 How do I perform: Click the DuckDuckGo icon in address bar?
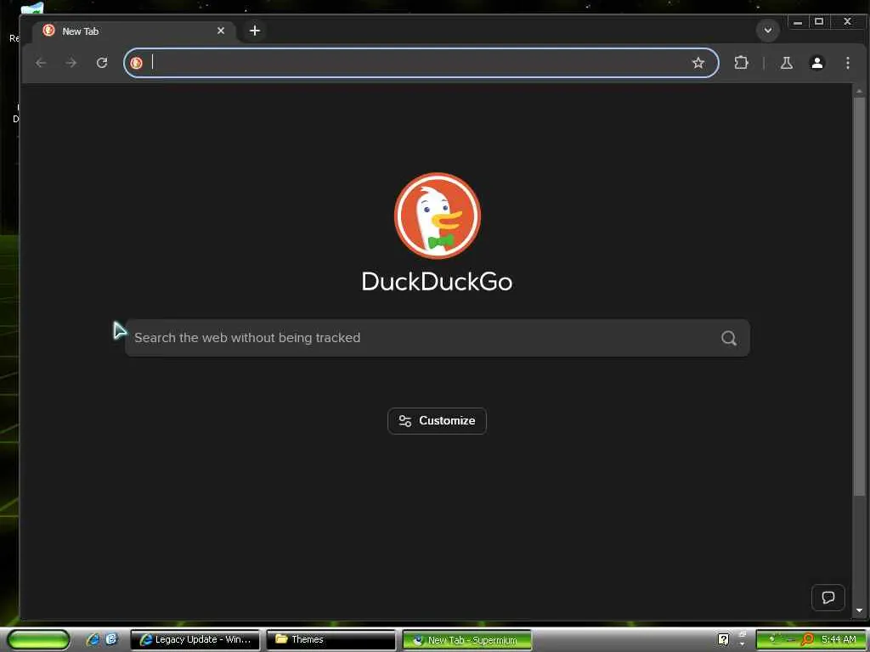[137, 63]
